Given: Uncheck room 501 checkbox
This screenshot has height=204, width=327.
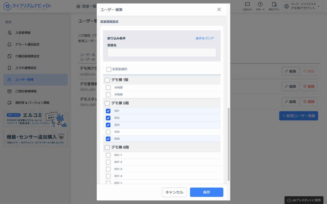Looking at the screenshot, I should pos(108,111).
